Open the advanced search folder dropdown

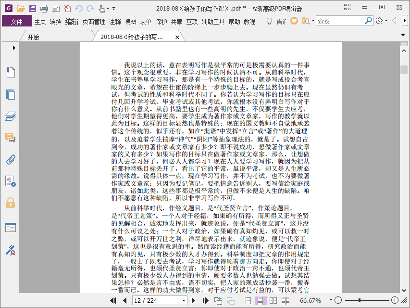click(313, 21)
